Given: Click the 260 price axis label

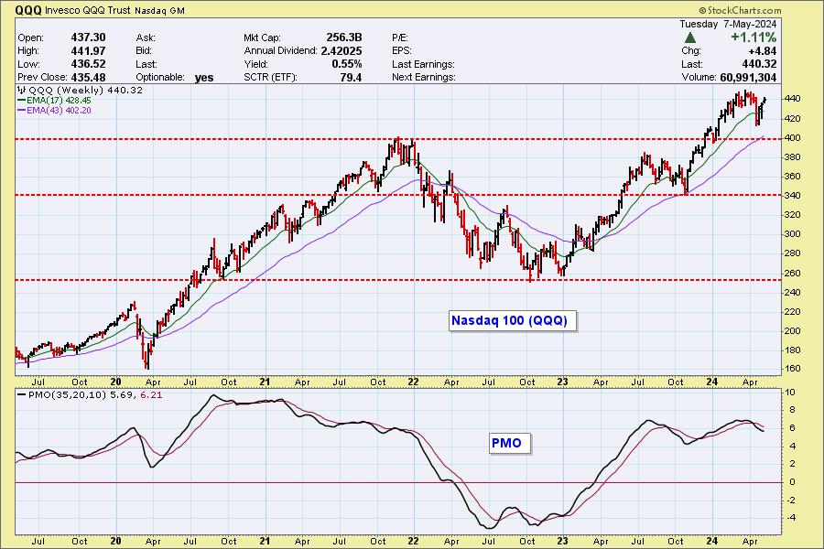Looking at the screenshot, I should click(793, 274).
